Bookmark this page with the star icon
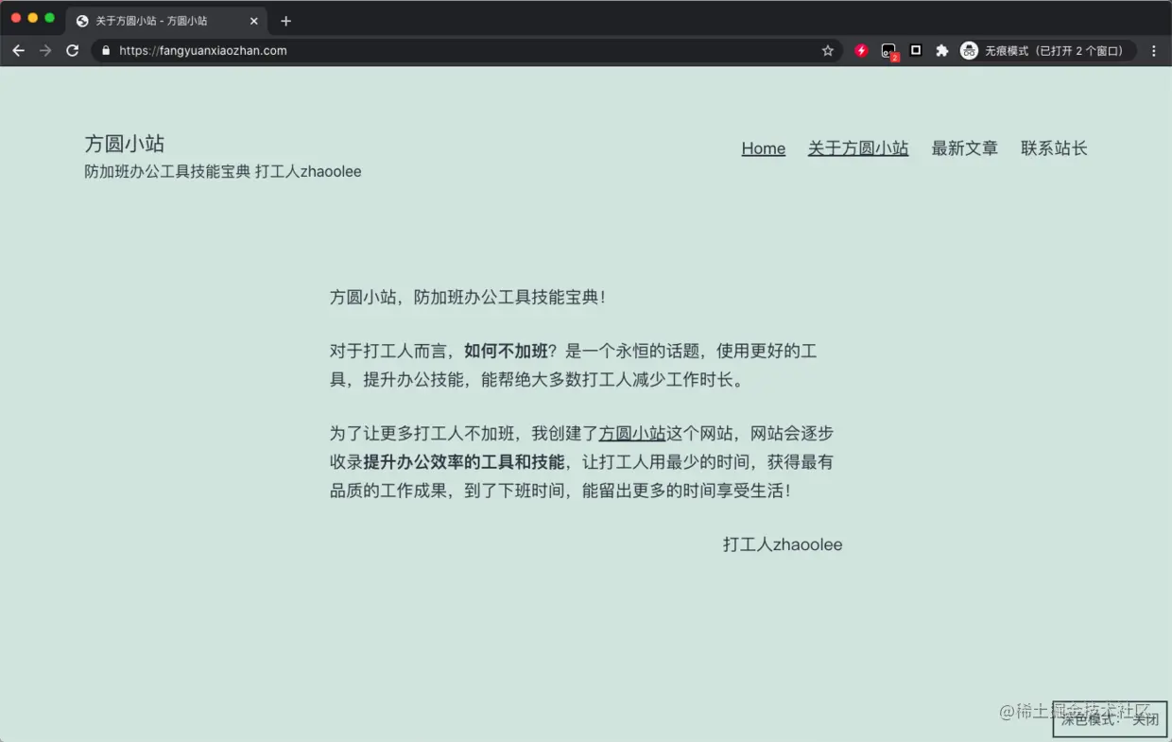This screenshot has width=1172, height=742. 827,50
